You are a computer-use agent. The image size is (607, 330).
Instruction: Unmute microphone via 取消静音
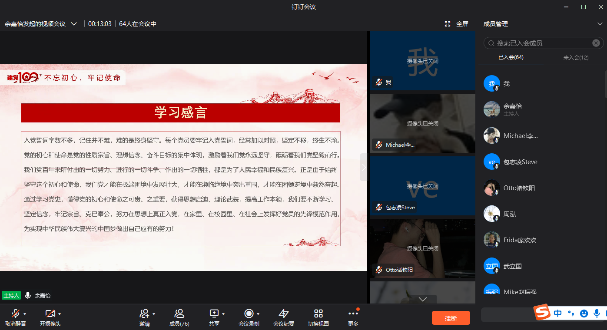(15, 313)
